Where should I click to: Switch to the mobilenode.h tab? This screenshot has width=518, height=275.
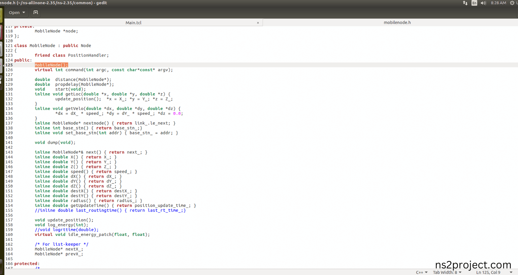(397, 23)
